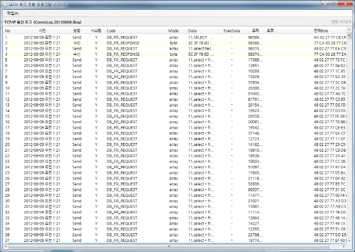Click '91045...' value in row 11
The image size is (355, 252).
255,94
